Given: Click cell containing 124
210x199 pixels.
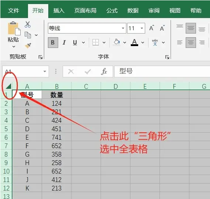Looking at the screenshot, I should 57,103.
